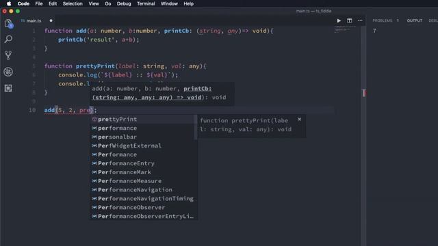Open the Apple menu
Image resolution: width=438 pixels, height=246 pixels.
[x=9, y=3]
